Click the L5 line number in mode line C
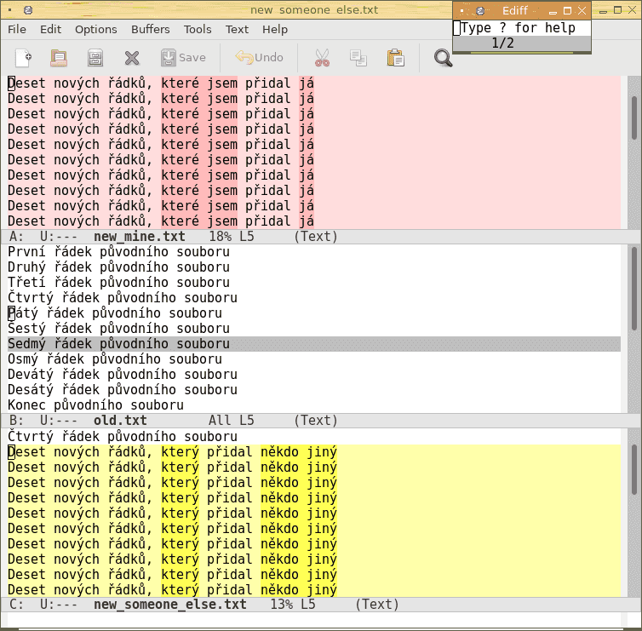 (x=308, y=605)
